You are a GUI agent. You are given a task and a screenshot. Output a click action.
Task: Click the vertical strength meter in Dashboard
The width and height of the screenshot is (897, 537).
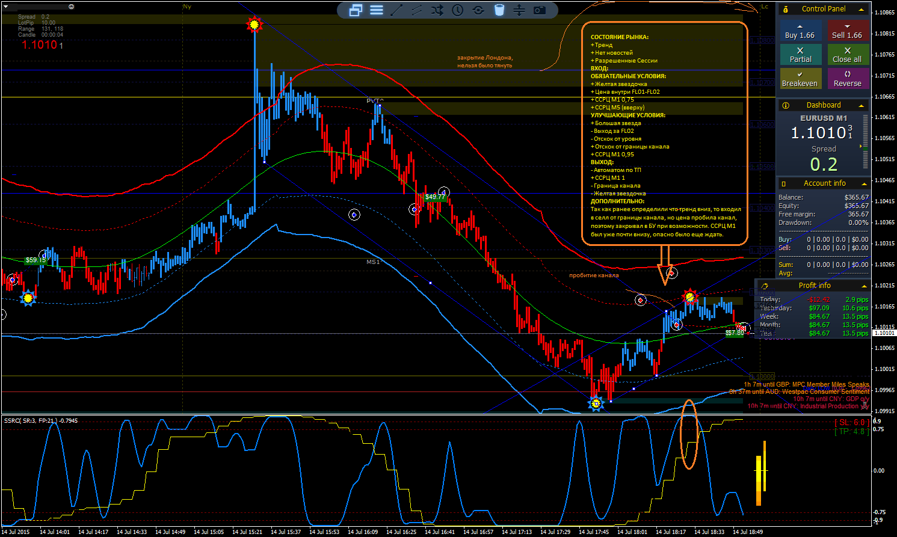pyautogui.click(x=866, y=143)
